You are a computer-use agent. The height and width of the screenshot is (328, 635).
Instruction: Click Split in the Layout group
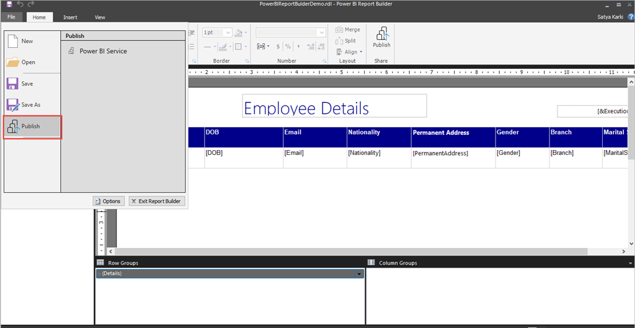pos(346,40)
